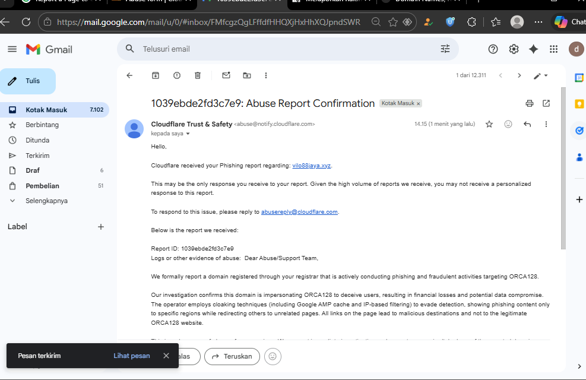The height and width of the screenshot is (380, 586).
Task: Show search options filter icon
Action: click(x=445, y=49)
